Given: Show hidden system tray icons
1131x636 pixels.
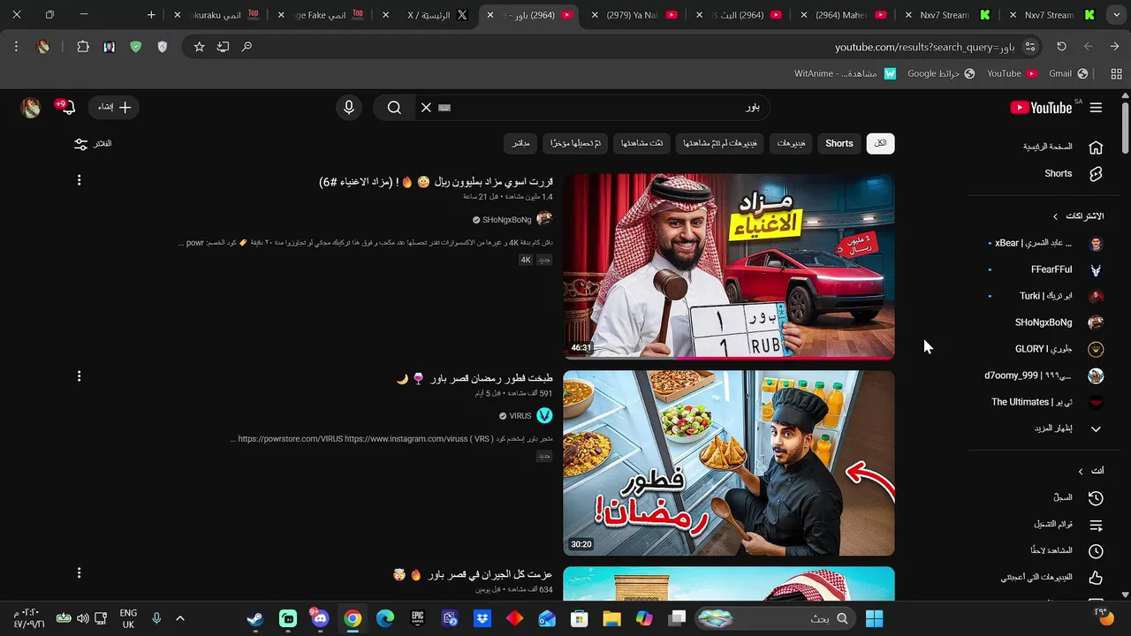Looking at the screenshot, I should [180, 618].
